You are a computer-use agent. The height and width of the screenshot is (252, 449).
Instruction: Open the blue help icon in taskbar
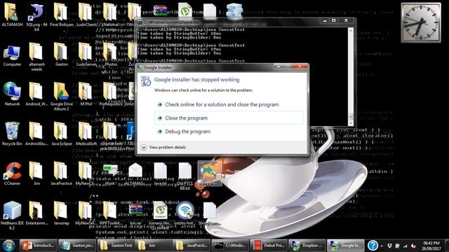[x=373, y=246]
